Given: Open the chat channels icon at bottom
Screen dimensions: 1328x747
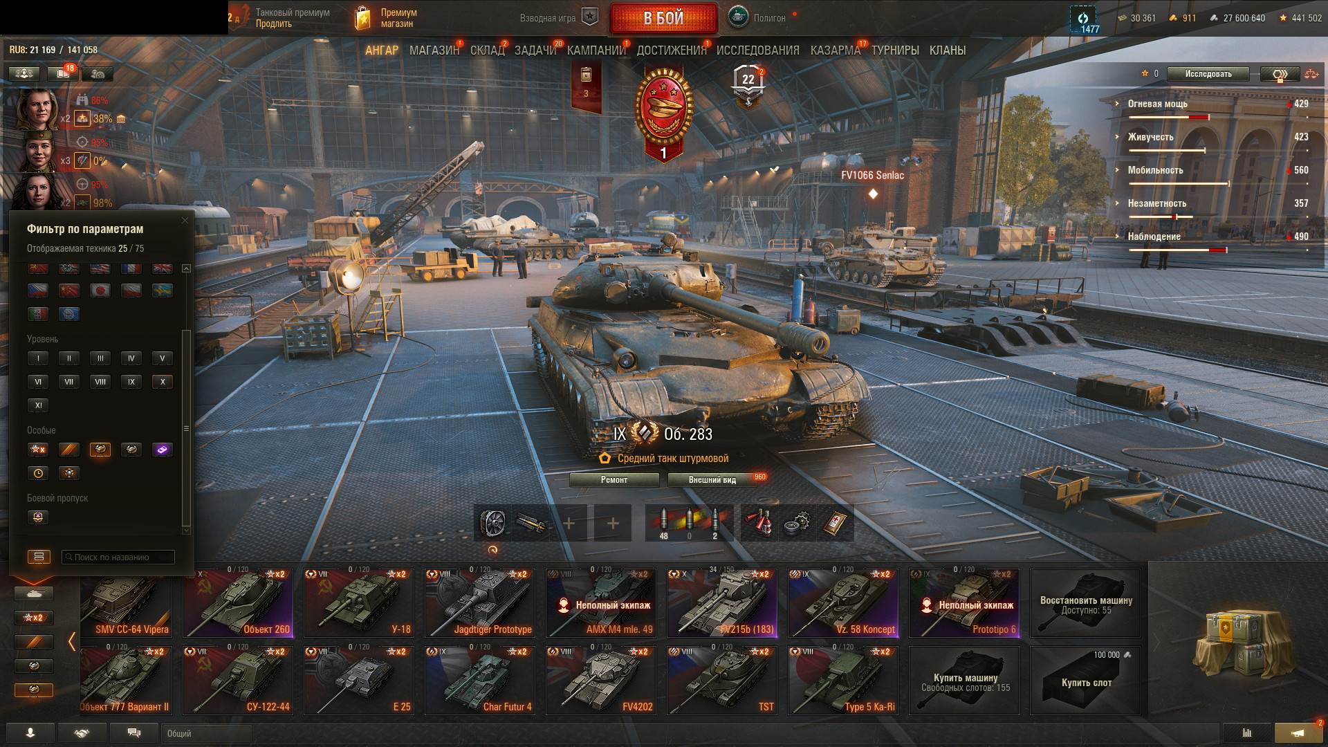Looking at the screenshot, I should point(133,732).
